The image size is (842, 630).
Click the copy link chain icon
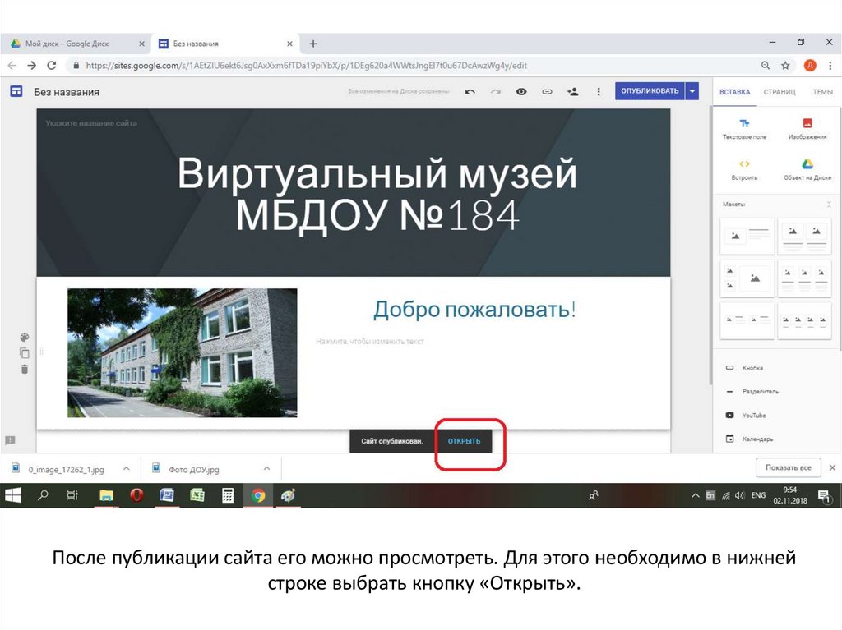tap(547, 92)
